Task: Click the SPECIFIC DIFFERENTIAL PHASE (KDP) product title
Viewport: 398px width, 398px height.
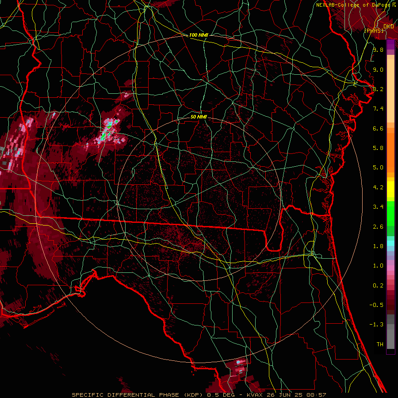Action: pyautogui.click(x=138, y=395)
